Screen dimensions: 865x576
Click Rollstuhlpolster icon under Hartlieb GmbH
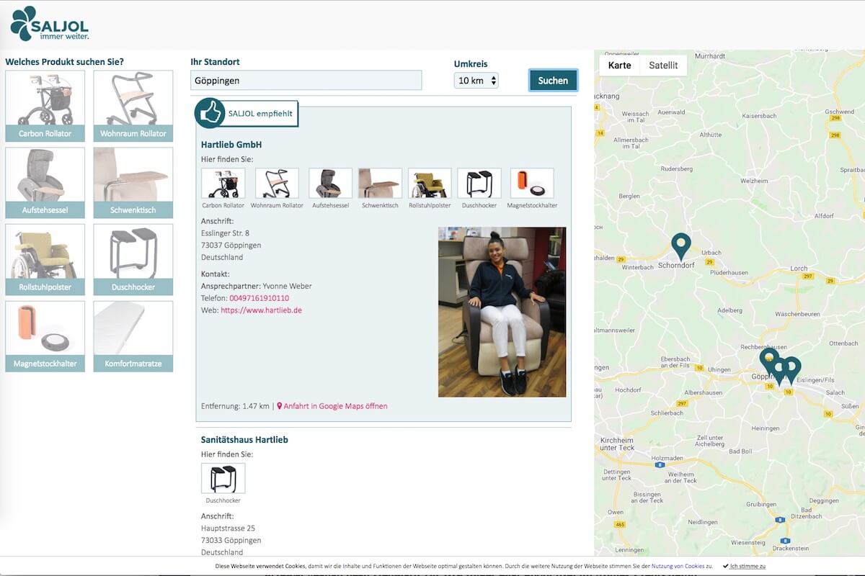[430, 184]
